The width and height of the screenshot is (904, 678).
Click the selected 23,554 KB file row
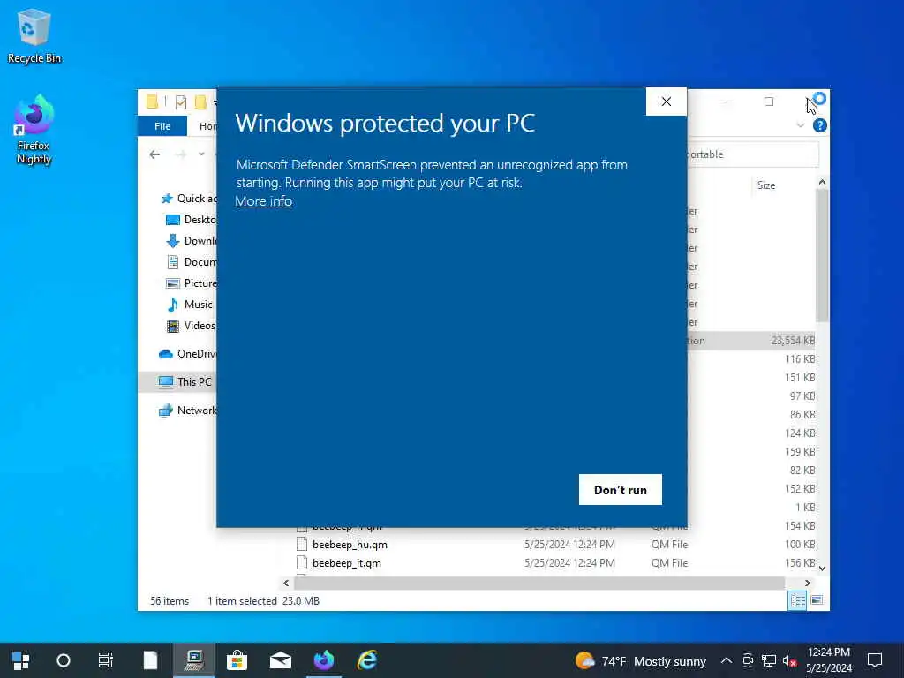coord(750,341)
